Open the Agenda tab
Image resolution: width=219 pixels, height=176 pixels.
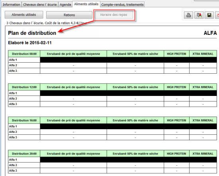pyautogui.click(x=65, y=5)
